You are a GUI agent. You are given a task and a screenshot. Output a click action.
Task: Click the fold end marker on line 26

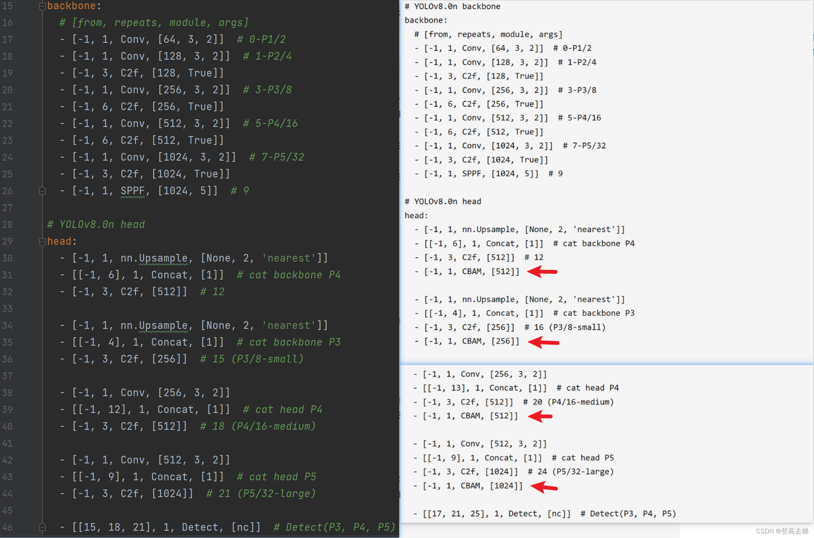[x=42, y=190]
